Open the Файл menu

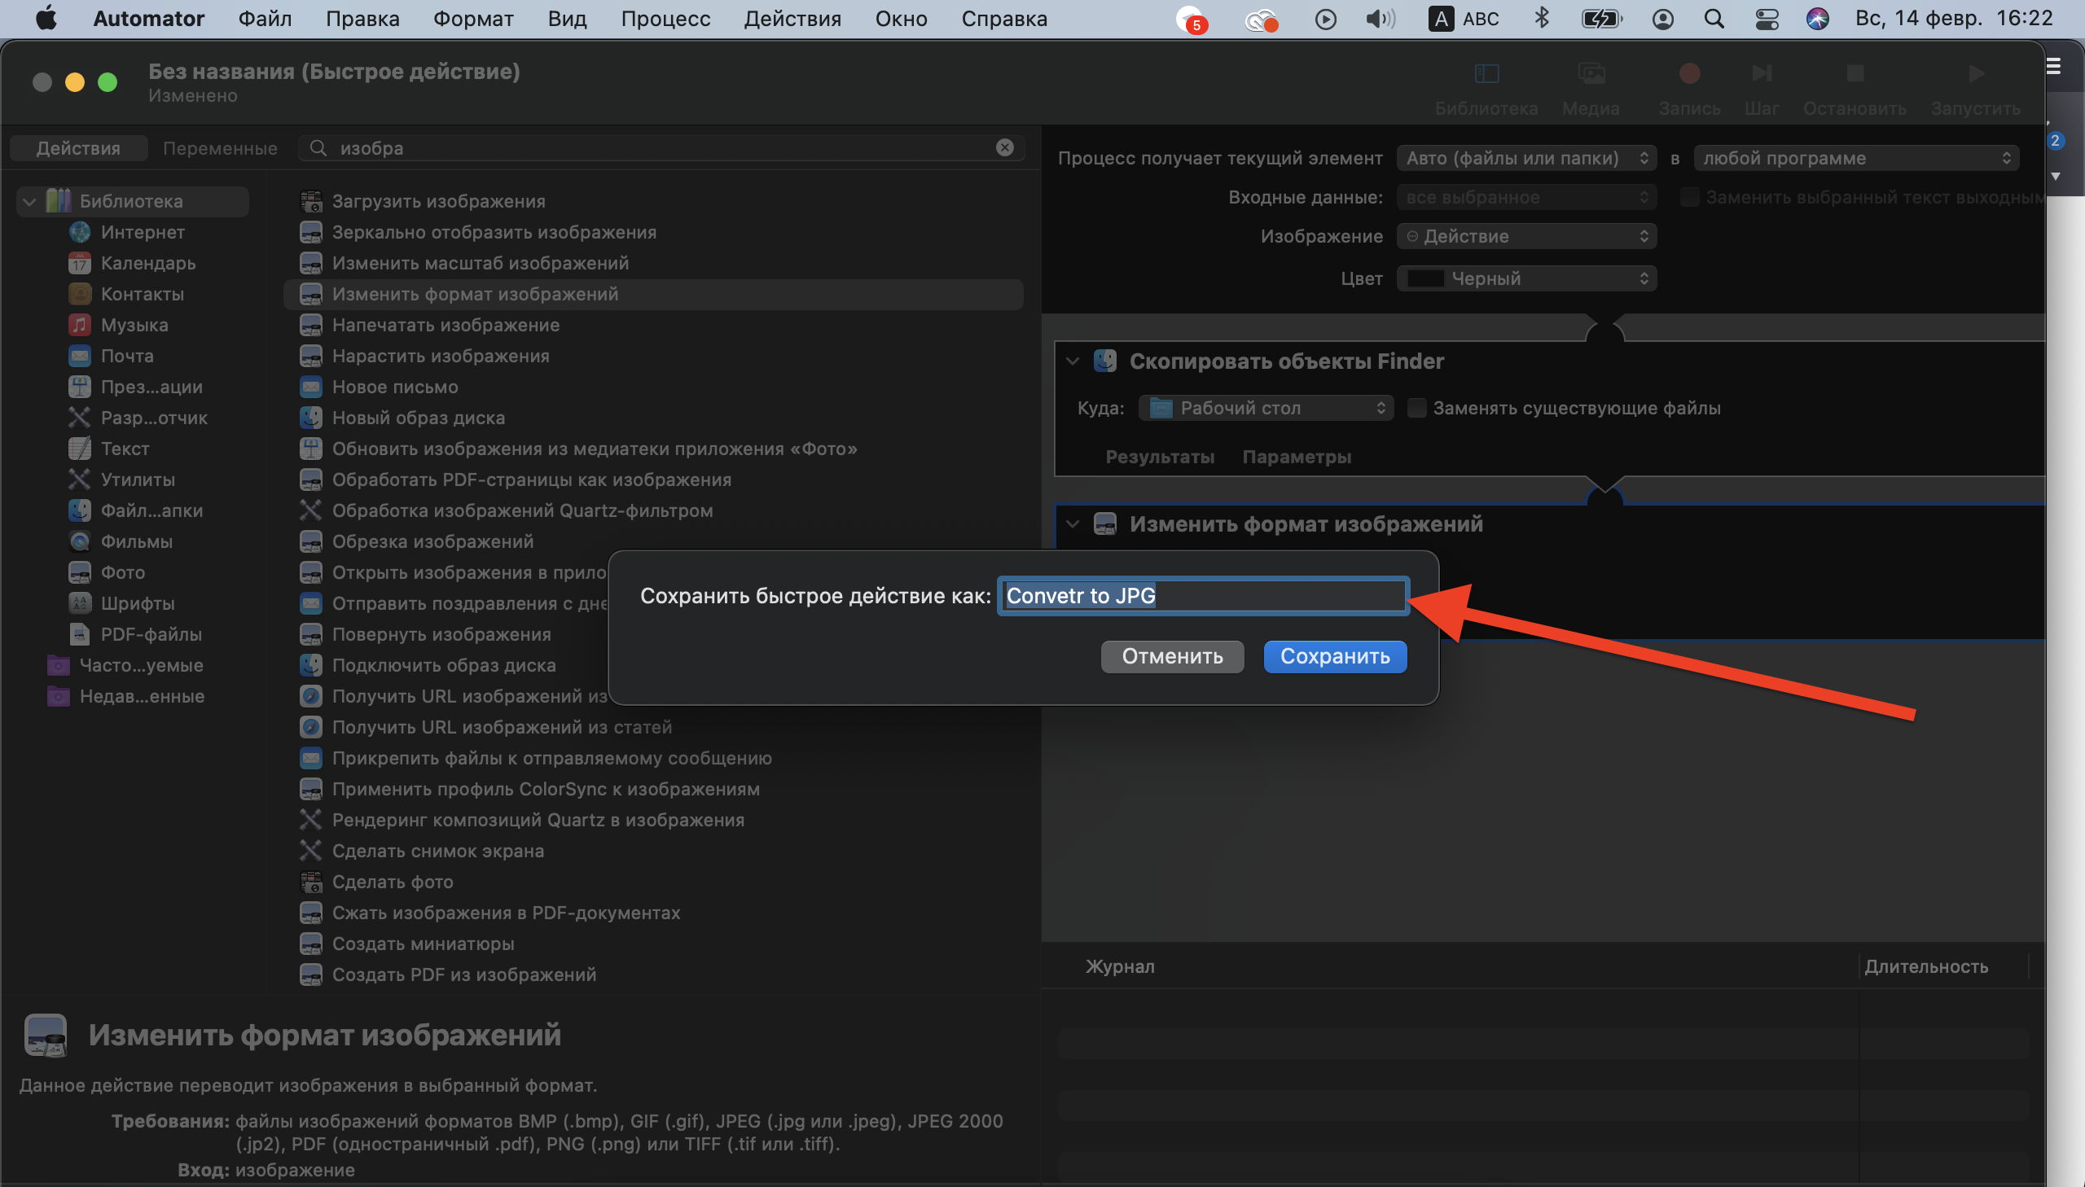[265, 19]
